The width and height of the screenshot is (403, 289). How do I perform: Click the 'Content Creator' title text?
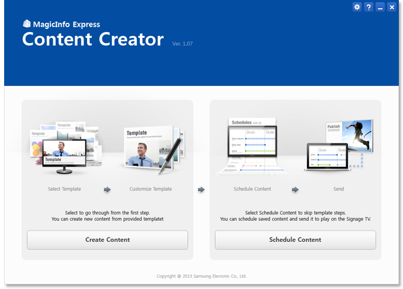(93, 39)
